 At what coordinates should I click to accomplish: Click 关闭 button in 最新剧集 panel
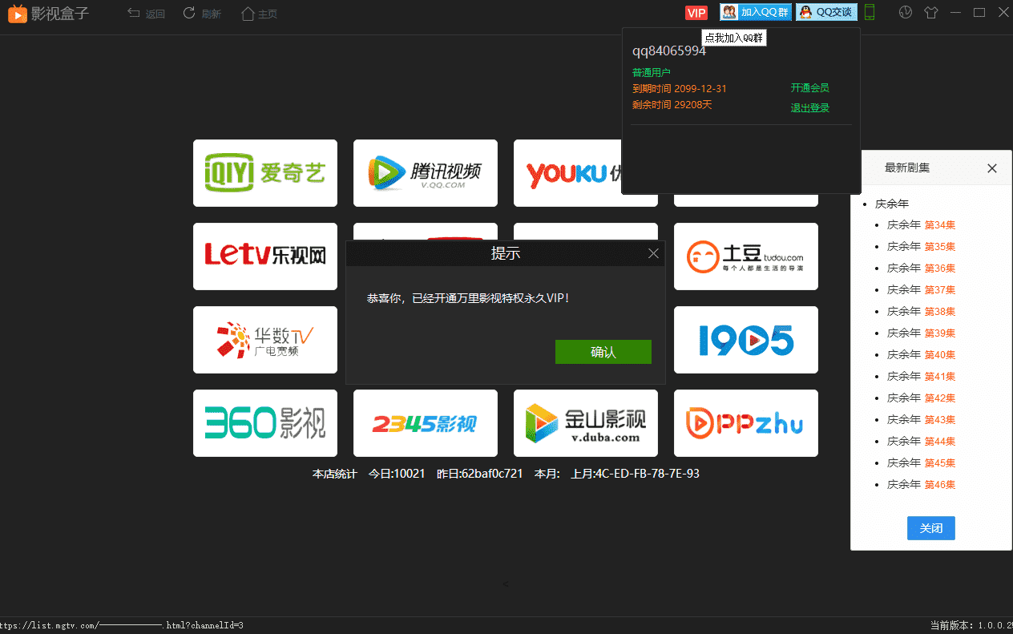click(x=930, y=527)
